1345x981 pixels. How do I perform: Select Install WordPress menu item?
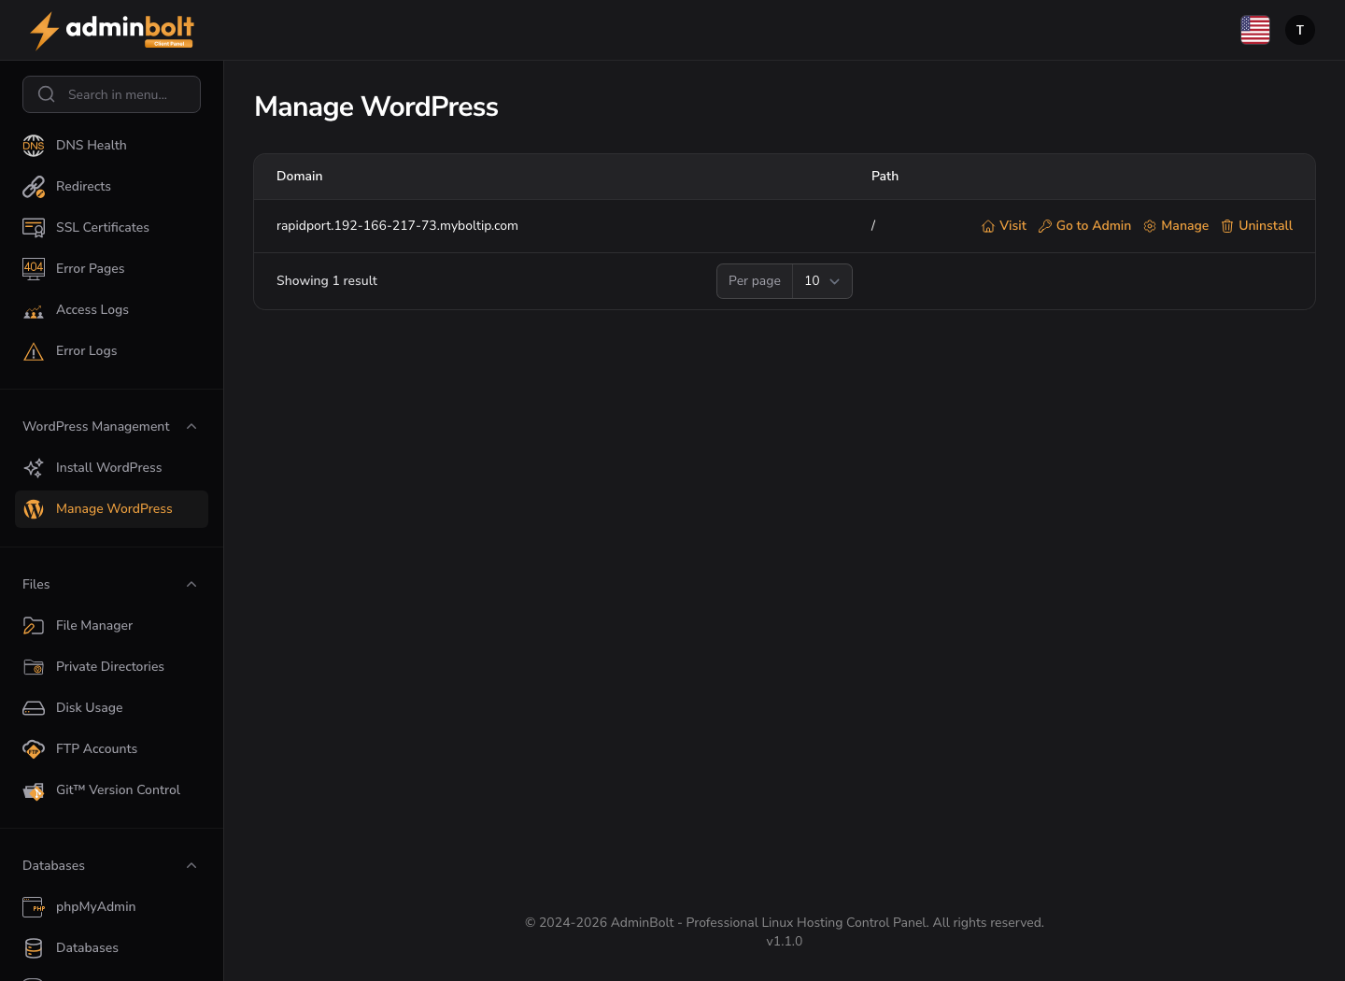111,467
